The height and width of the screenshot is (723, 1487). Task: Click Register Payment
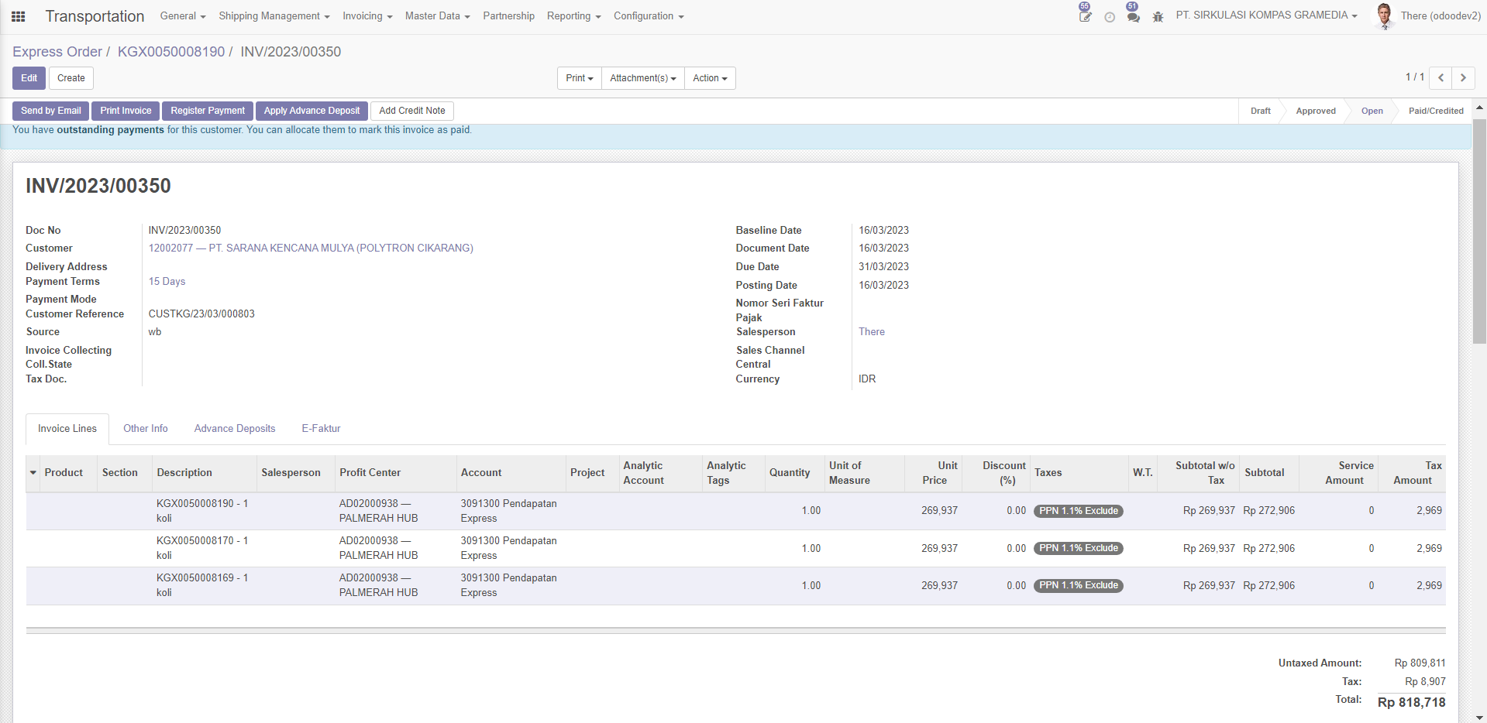[208, 111]
